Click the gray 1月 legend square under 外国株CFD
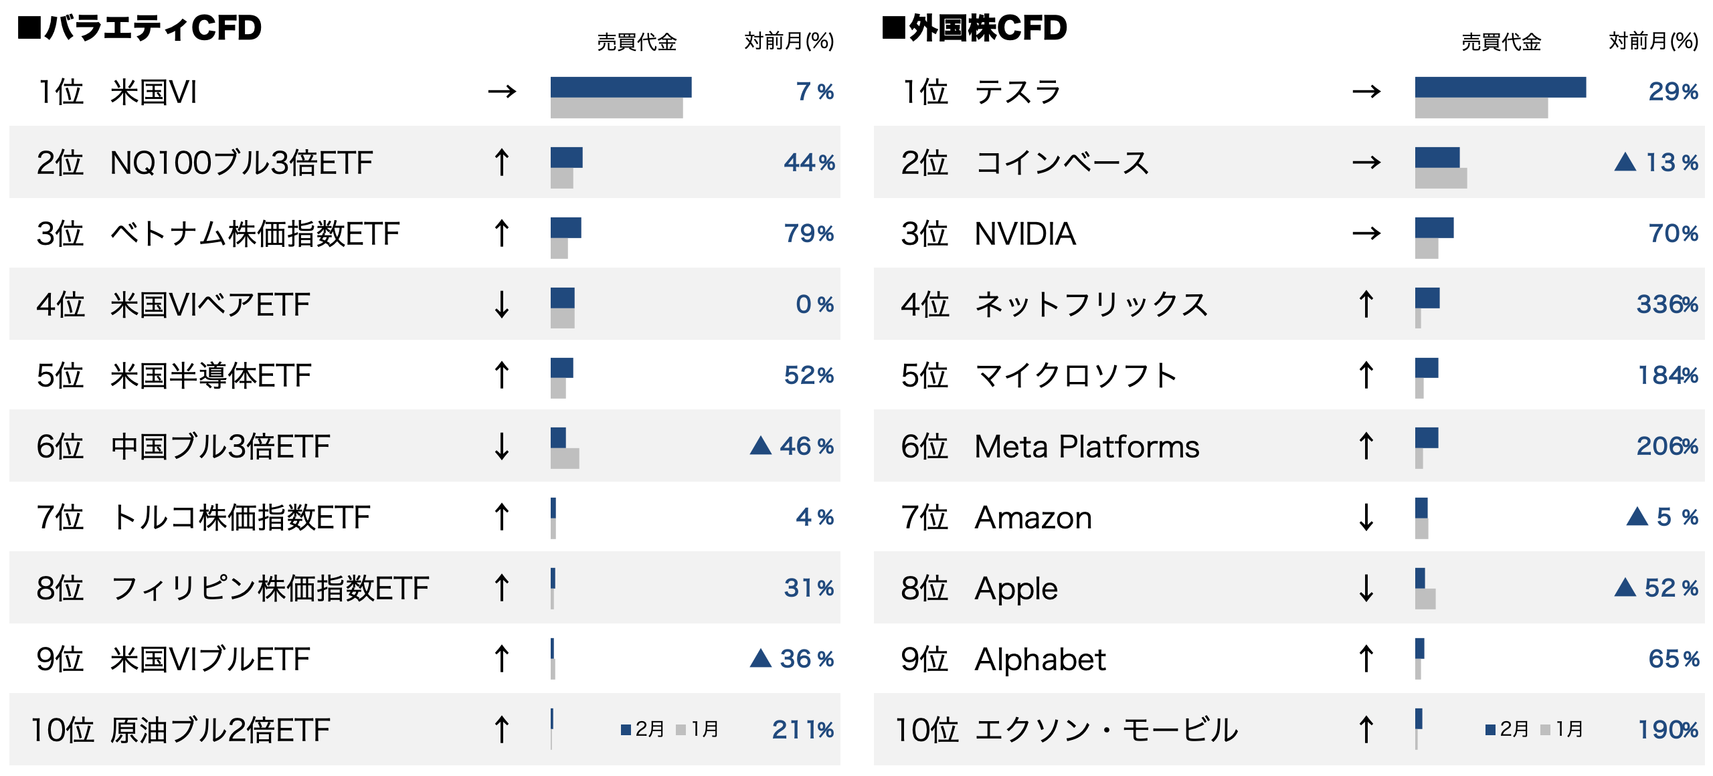 point(1545,730)
